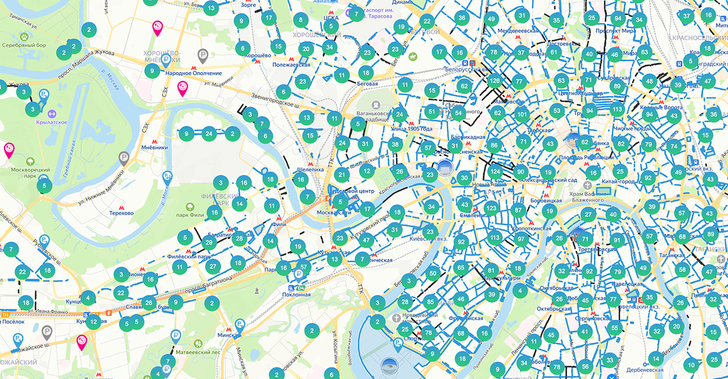Viewport: 728px width, 379px height.
Task: Click metro icon of Шелепиха station
Action: point(310,163)
